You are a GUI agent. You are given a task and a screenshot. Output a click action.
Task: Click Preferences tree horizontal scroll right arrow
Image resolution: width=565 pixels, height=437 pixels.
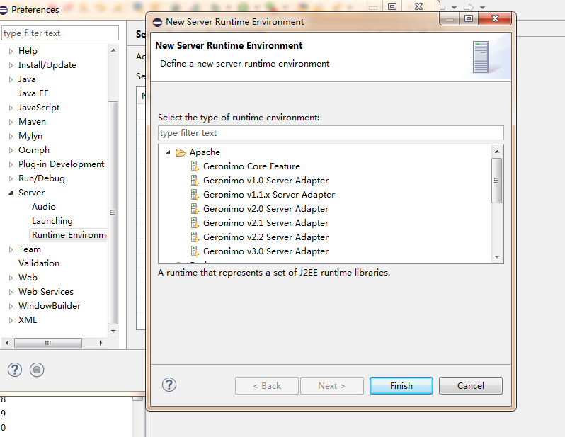pos(101,343)
